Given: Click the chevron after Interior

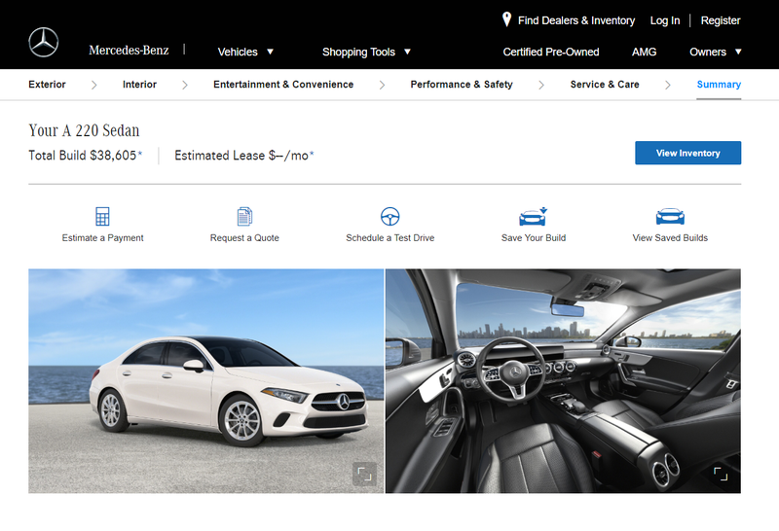Looking at the screenshot, I should click(185, 85).
